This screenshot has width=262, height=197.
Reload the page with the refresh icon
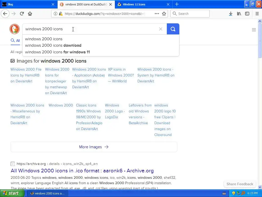point(22,14)
